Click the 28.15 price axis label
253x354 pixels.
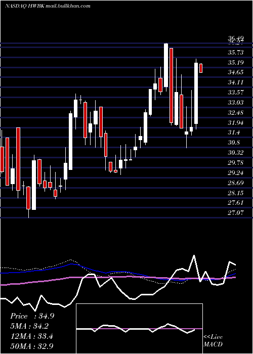235,193
